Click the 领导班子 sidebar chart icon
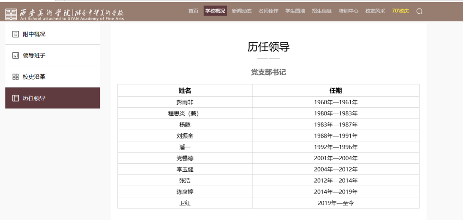The image size is (463, 220). coord(15,55)
